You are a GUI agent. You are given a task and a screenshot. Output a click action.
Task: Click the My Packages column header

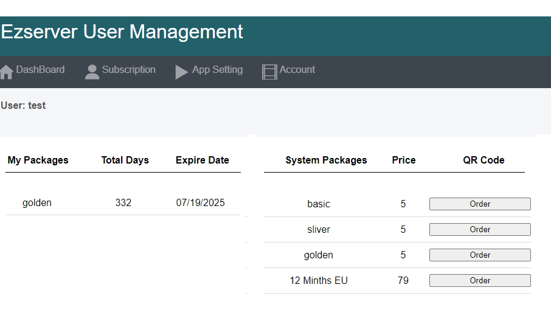pos(38,160)
